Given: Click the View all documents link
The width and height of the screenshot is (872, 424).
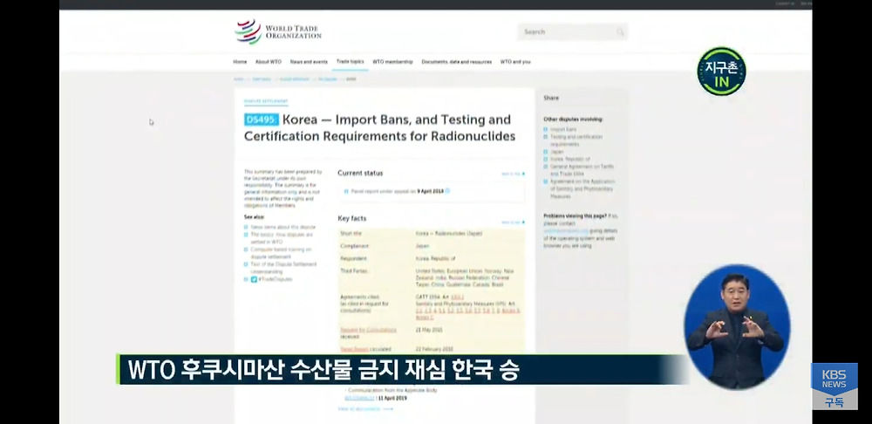Looking at the screenshot, I should 364,409.
